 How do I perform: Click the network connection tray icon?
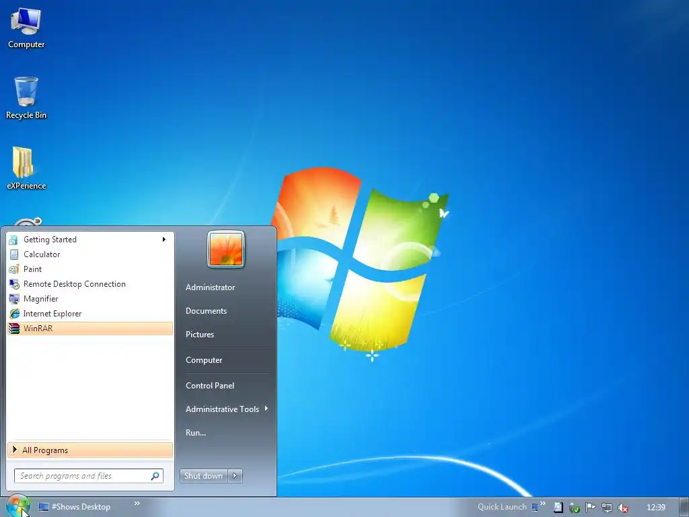click(607, 508)
